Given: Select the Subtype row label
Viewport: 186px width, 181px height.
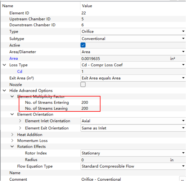Looking at the screenshot, I should 17,39.
